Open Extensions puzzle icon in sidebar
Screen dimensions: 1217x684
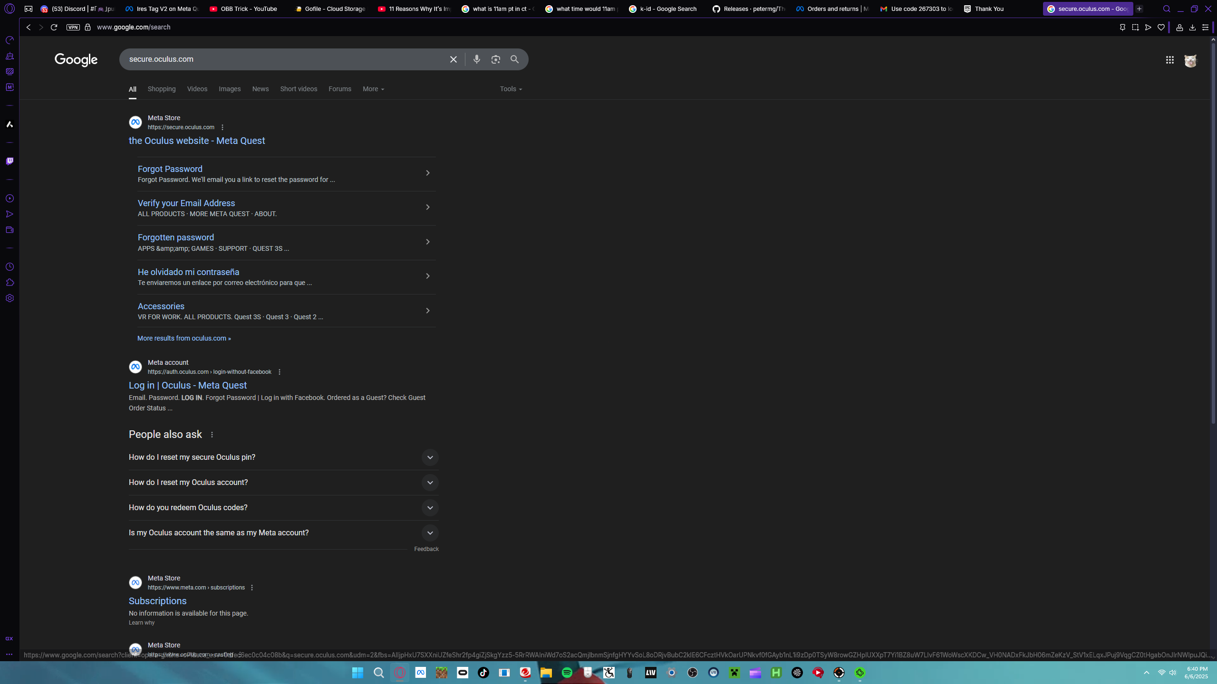[x=10, y=283]
